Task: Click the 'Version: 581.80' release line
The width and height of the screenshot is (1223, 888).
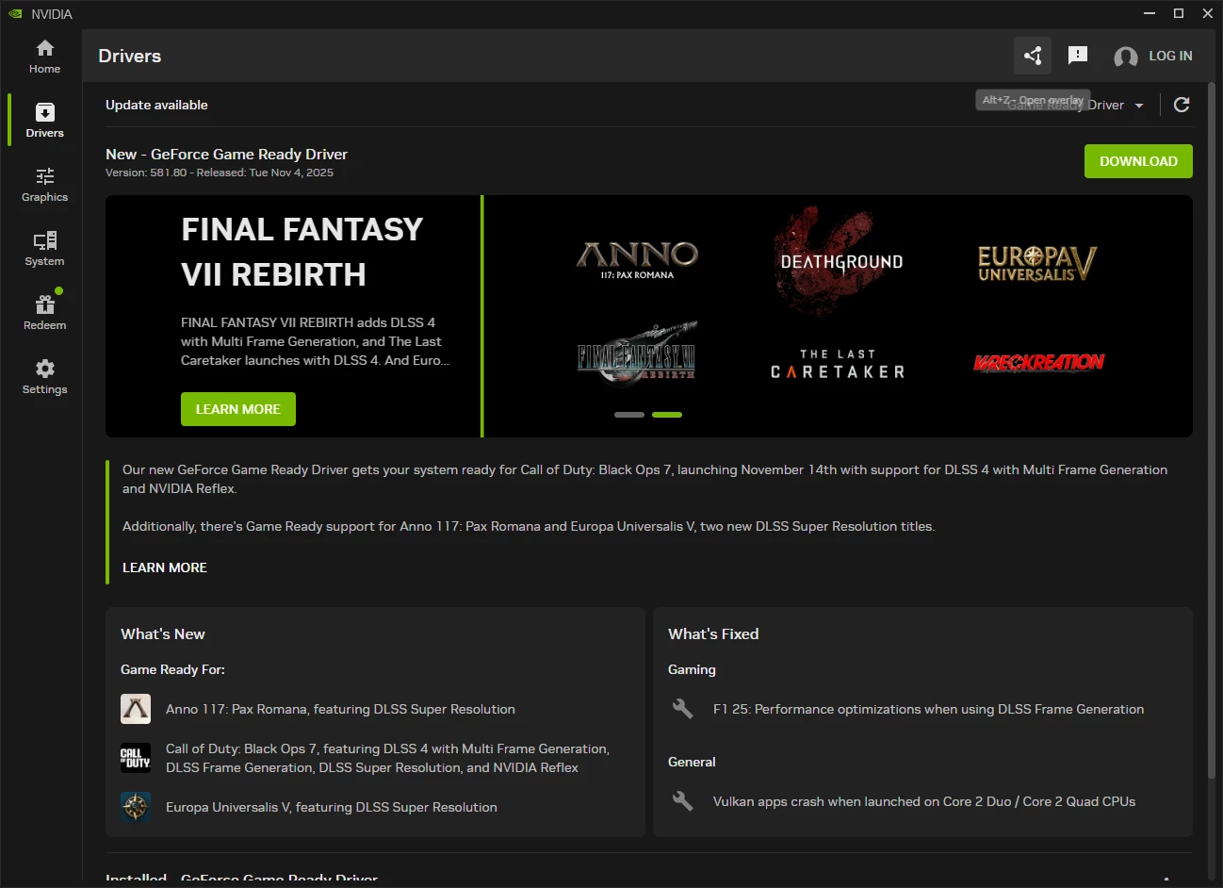Action: click(220, 173)
